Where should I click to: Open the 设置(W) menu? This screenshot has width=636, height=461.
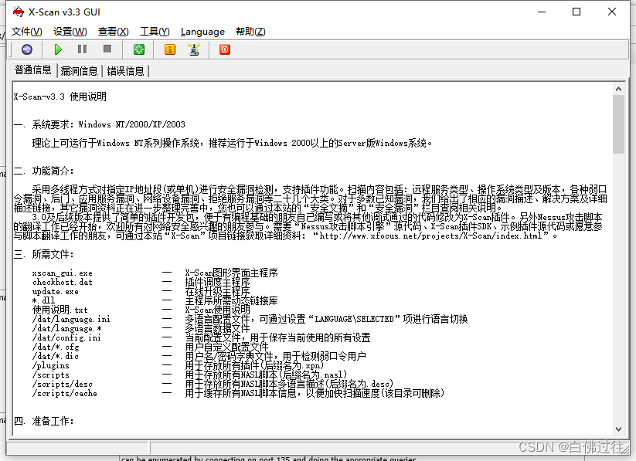(x=70, y=32)
